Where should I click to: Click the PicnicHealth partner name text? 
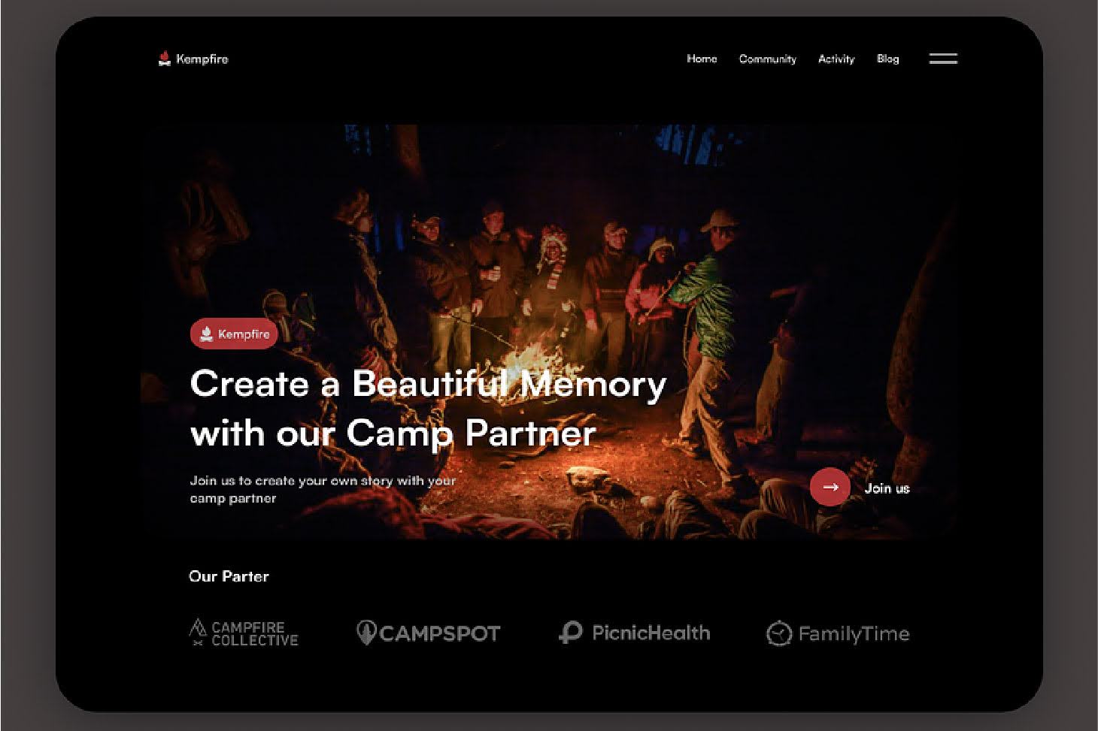click(x=651, y=633)
